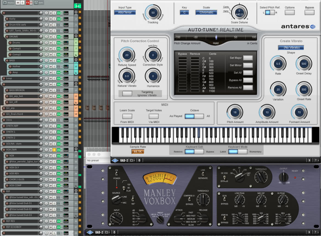The height and width of the screenshot is (236, 321).
Task: Toggle Targeting Ignores Vibrato in Auto-Tune
Action: 127,93
